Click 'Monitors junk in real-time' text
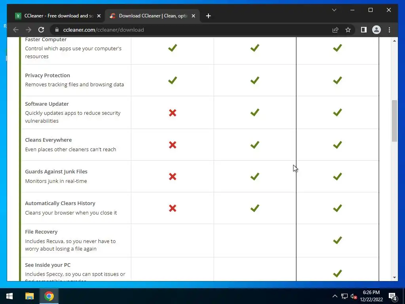 [56, 181]
